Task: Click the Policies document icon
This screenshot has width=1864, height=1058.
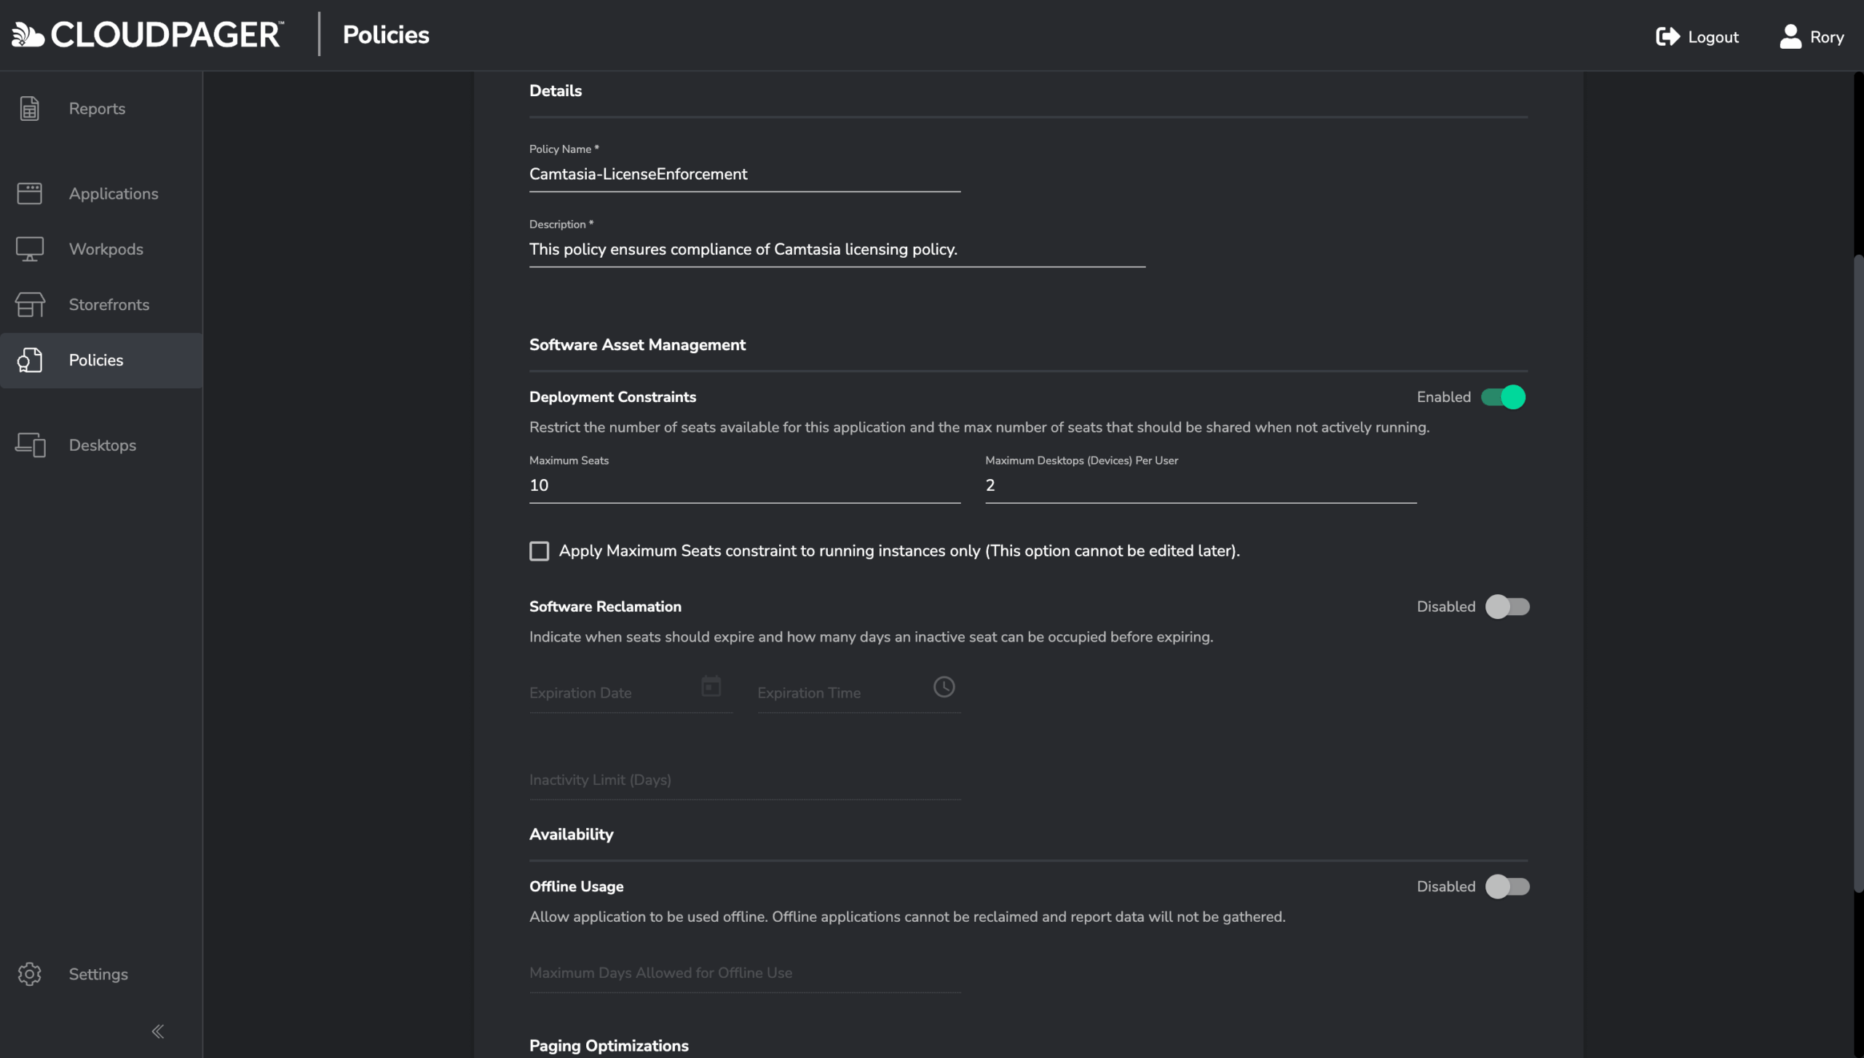Action: (29, 360)
